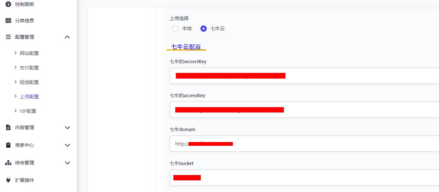Click the 内容管理 document file icon
The image size is (439, 192).
(x=8, y=127)
